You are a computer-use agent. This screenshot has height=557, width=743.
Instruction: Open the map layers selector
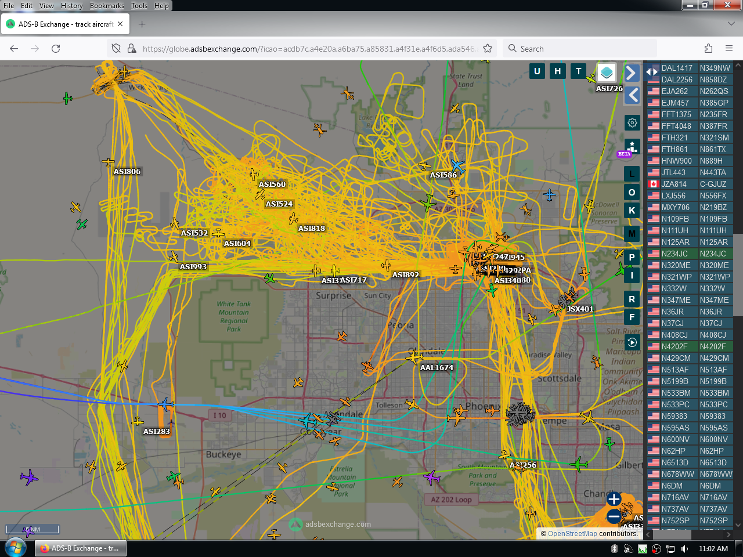(x=607, y=73)
